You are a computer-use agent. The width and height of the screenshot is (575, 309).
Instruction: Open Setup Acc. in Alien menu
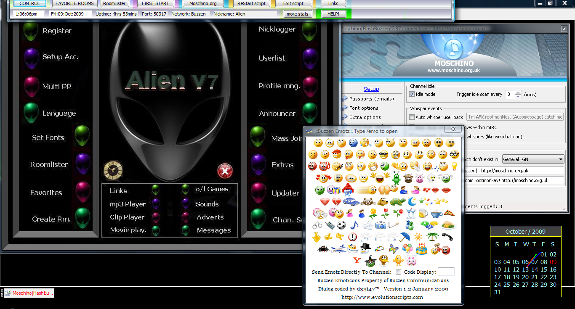(x=60, y=57)
